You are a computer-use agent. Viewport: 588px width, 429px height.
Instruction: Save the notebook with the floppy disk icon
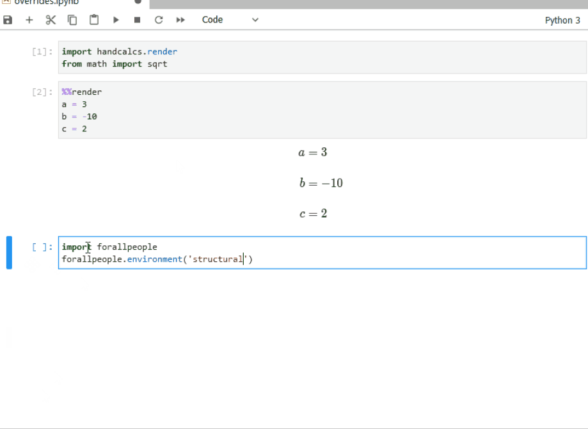click(8, 20)
